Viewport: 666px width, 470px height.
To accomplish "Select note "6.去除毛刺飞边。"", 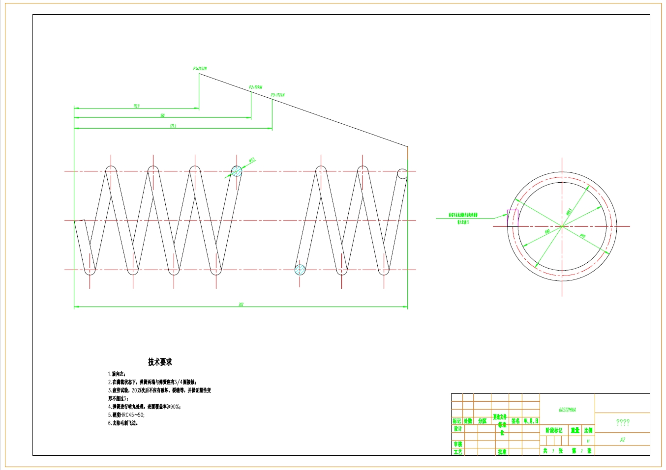I will 123,423.
